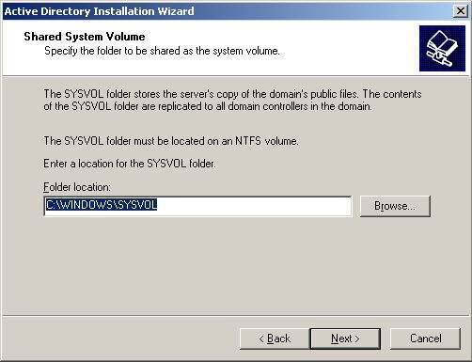Click the line about replication to domain controllers
This screenshot has height=362, width=472.
coord(208,106)
